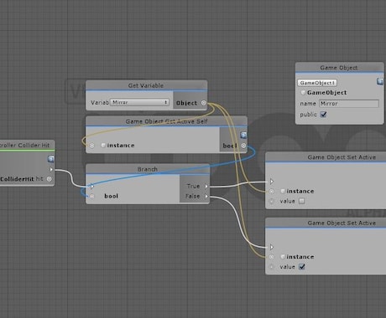Click flow input arrow of upper Set Active node

272,182
